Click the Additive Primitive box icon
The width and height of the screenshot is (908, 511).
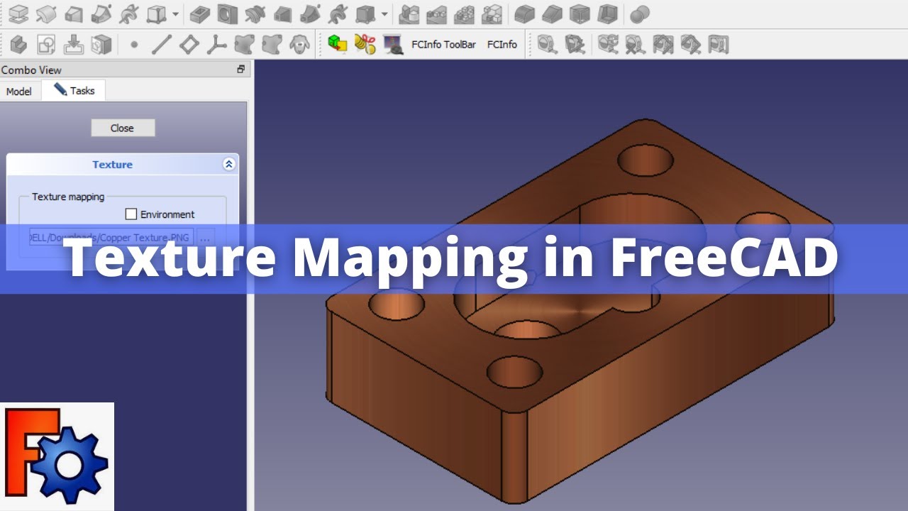(156, 13)
